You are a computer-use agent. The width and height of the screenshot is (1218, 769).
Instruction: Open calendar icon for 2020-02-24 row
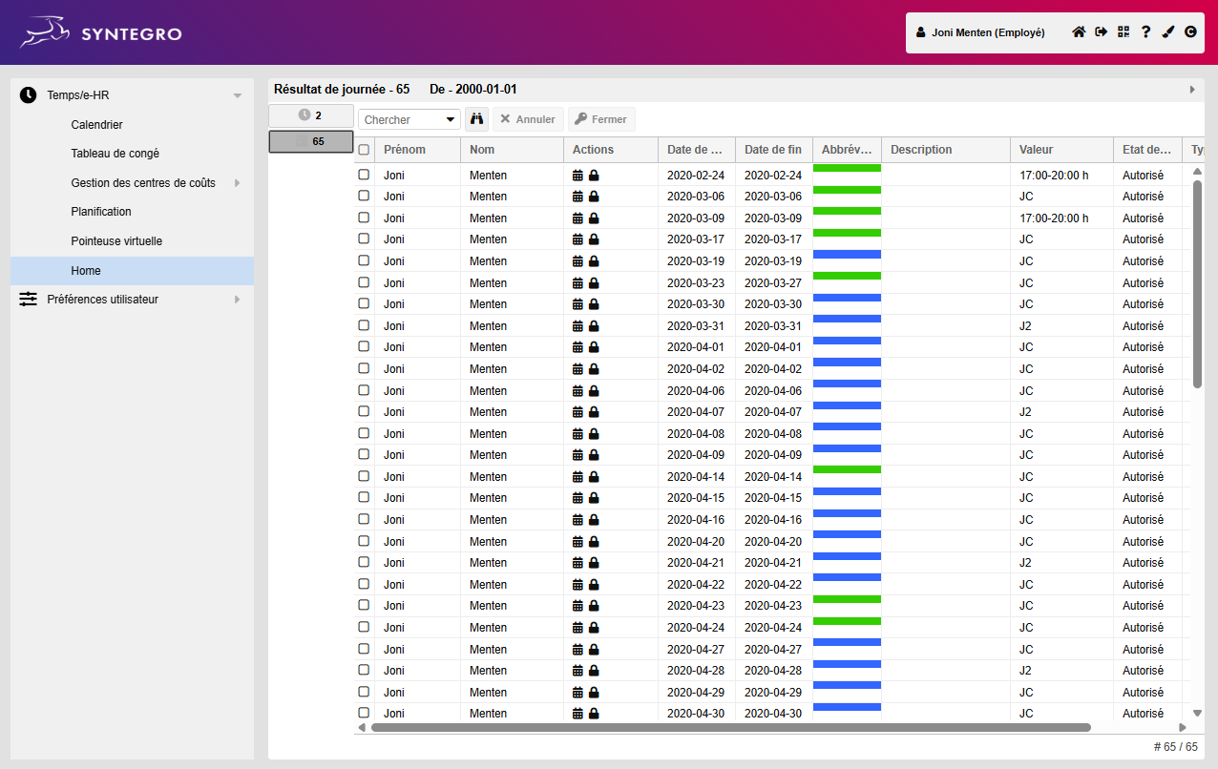tap(577, 176)
